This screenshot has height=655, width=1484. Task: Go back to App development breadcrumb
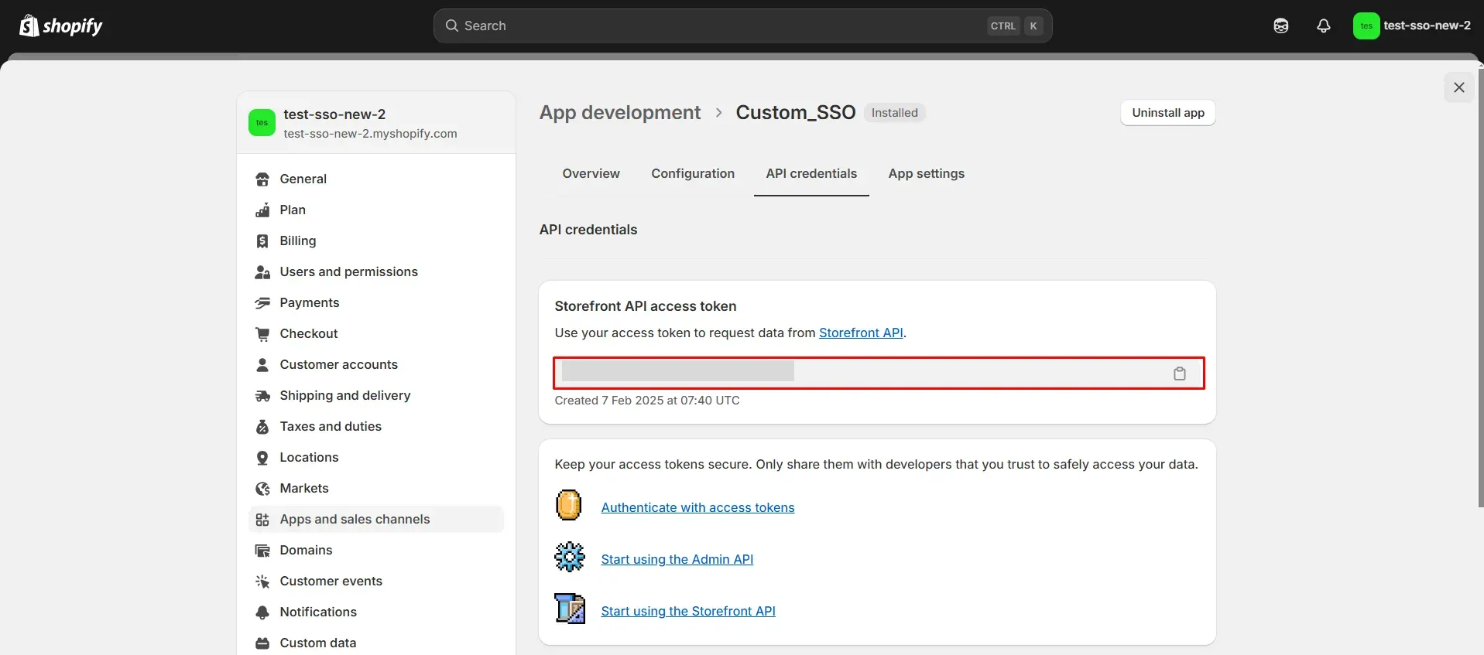(x=620, y=113)
